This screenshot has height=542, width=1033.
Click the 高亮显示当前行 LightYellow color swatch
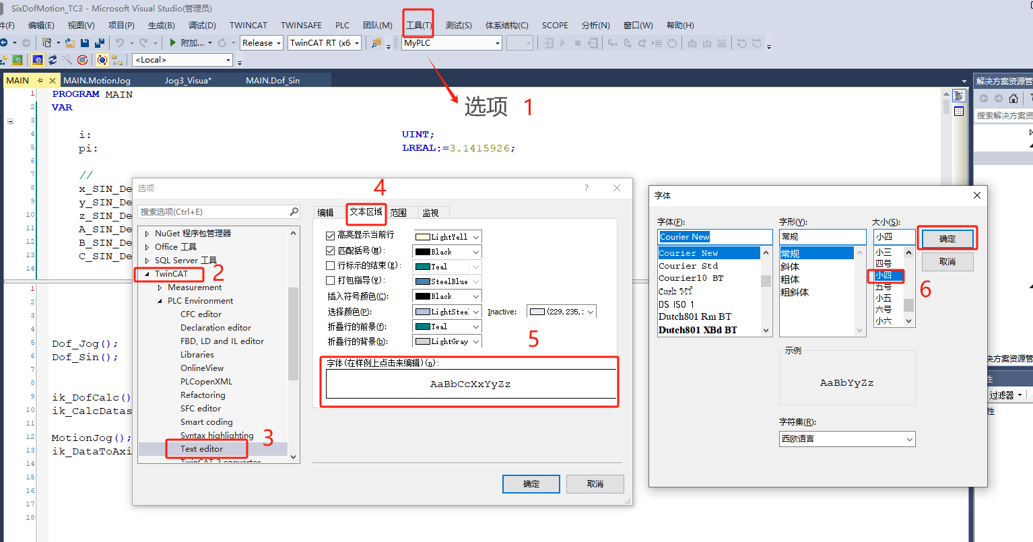click(423, 237)
